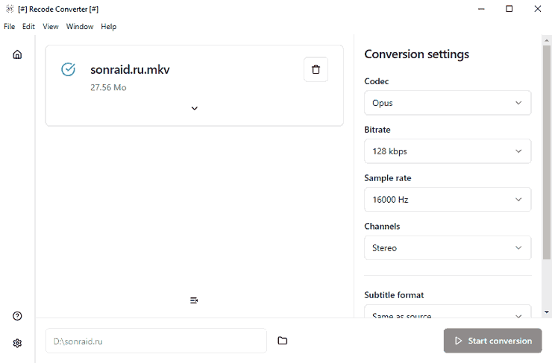The image size is (552, 363).
Task: Open the Subtitle format dropdown
Action: (448, 312)
